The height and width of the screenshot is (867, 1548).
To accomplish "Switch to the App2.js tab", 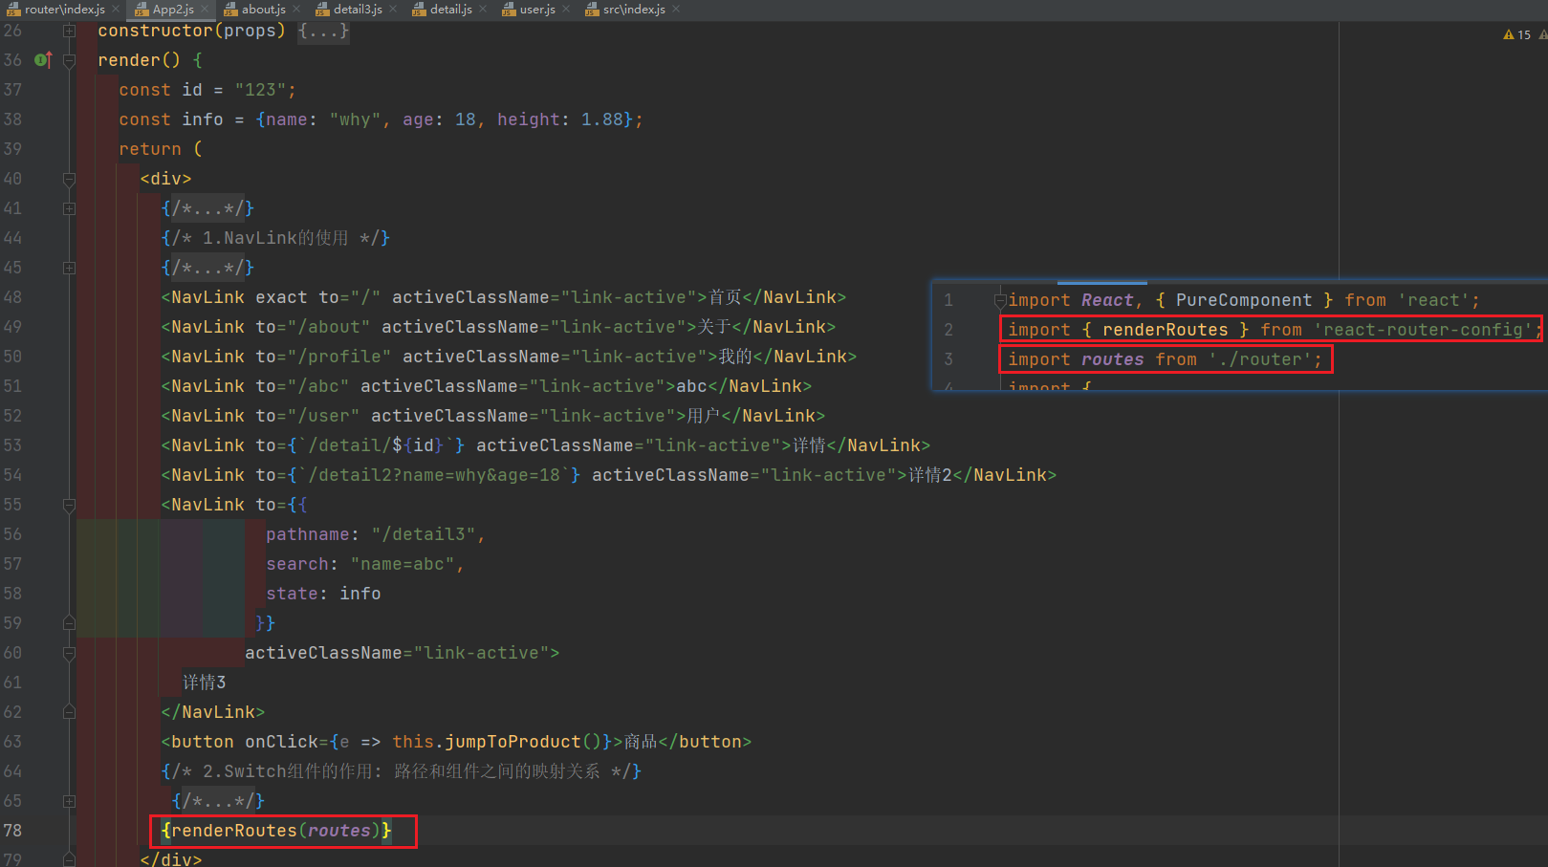I will click(x=173, y=10).
